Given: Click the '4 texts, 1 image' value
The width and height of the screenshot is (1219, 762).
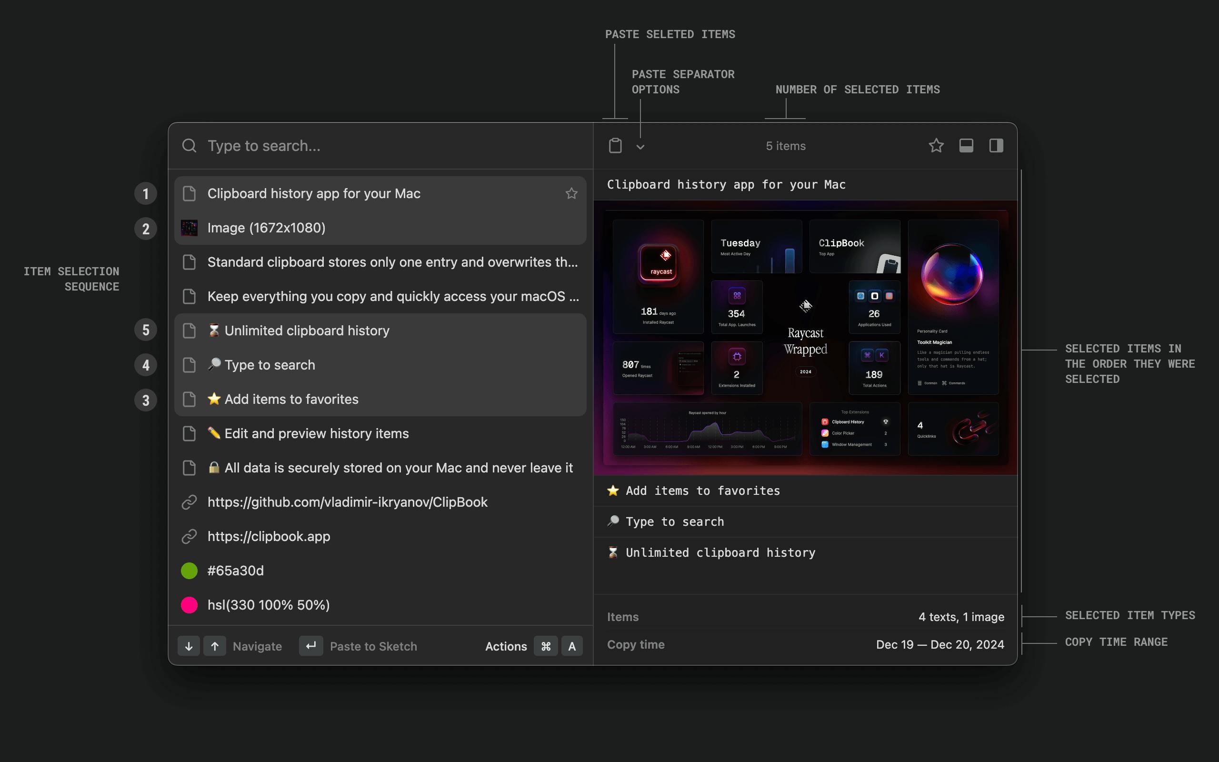Looking at the screenshot, I should [x=961, y=617].
